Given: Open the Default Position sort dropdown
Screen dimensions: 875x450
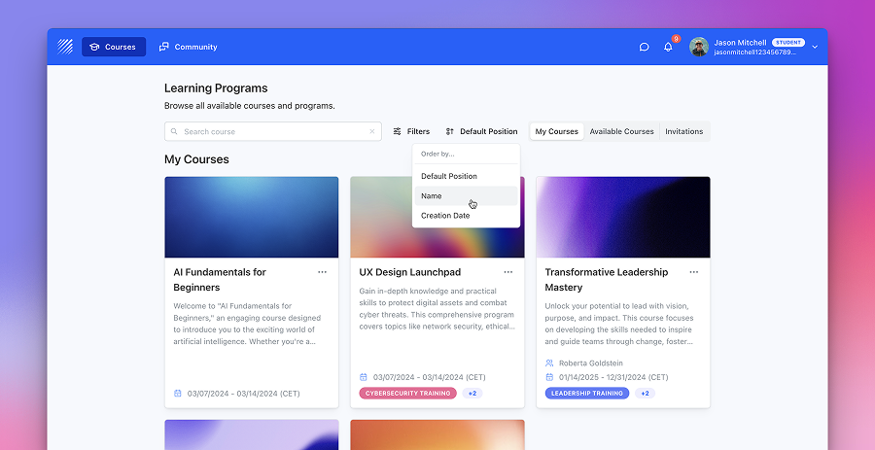Looking at the screenshot, I should pyautogui.click(x=481, y=131).
